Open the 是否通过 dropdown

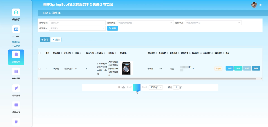(x=77, y=28)
